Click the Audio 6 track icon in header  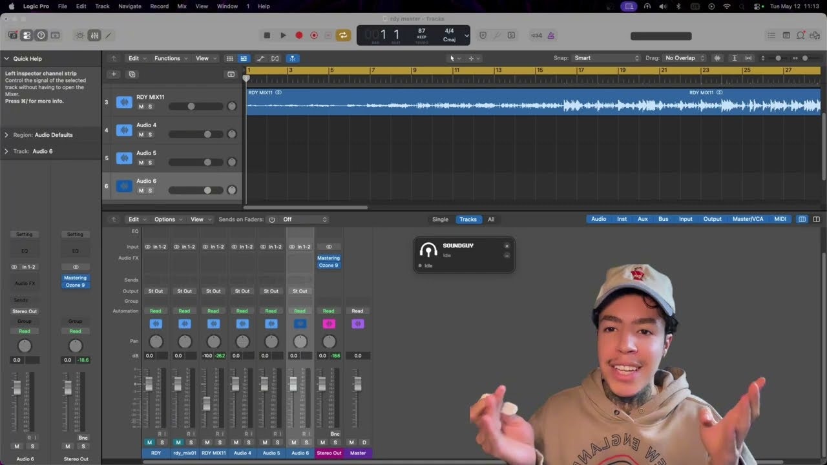click(x=124, y=186)
